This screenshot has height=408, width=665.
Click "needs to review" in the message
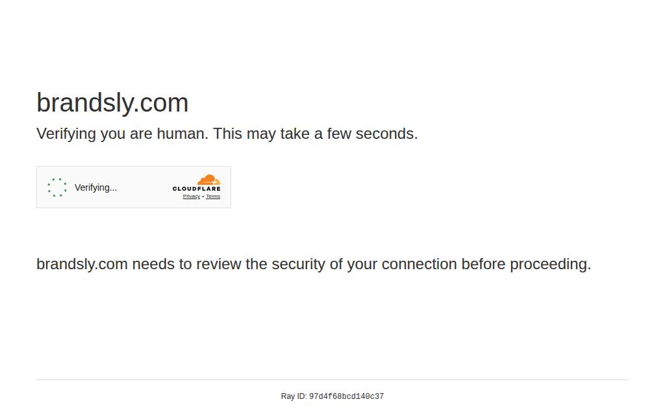(x=186, y=265)
